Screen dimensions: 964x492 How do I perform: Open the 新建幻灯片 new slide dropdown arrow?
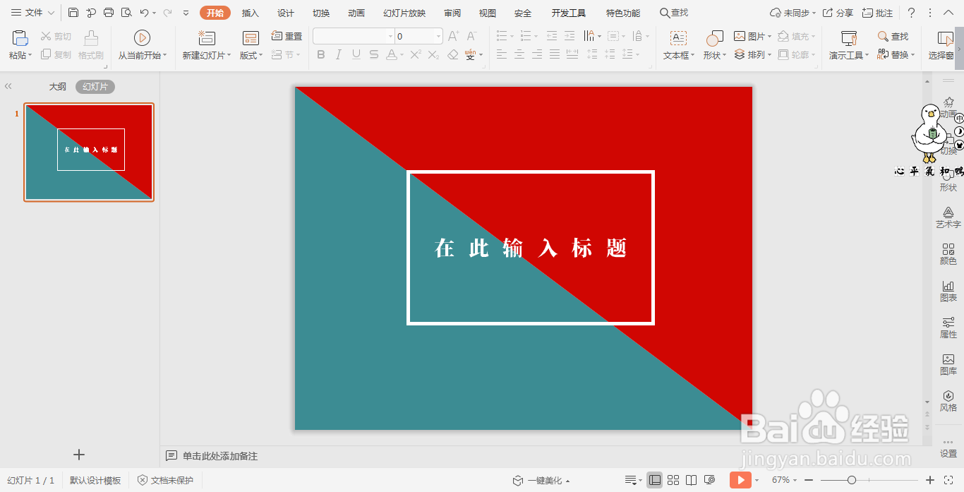227,55
